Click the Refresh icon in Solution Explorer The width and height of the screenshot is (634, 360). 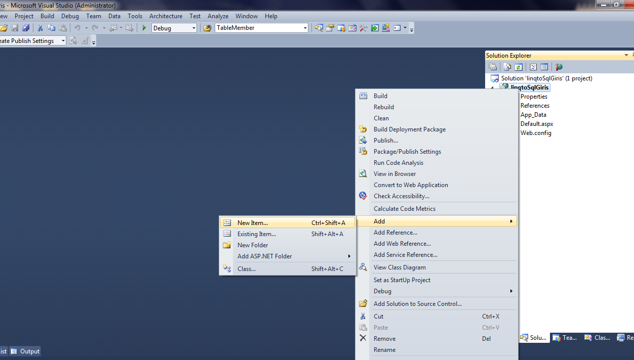tap(519, 67)
